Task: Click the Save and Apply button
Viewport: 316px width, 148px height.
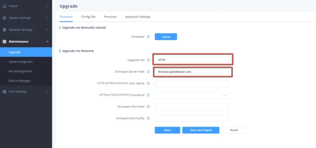Action: 201,130
